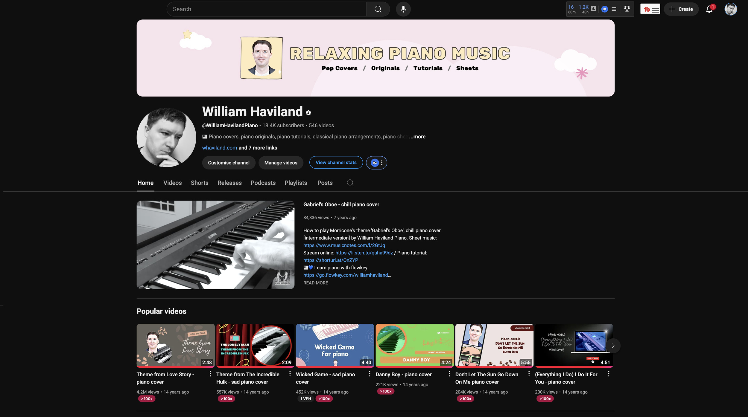Click the 16 views 60m vidIQ stat
This screenshot has height=417, width=748.
(x=572, y=9)
